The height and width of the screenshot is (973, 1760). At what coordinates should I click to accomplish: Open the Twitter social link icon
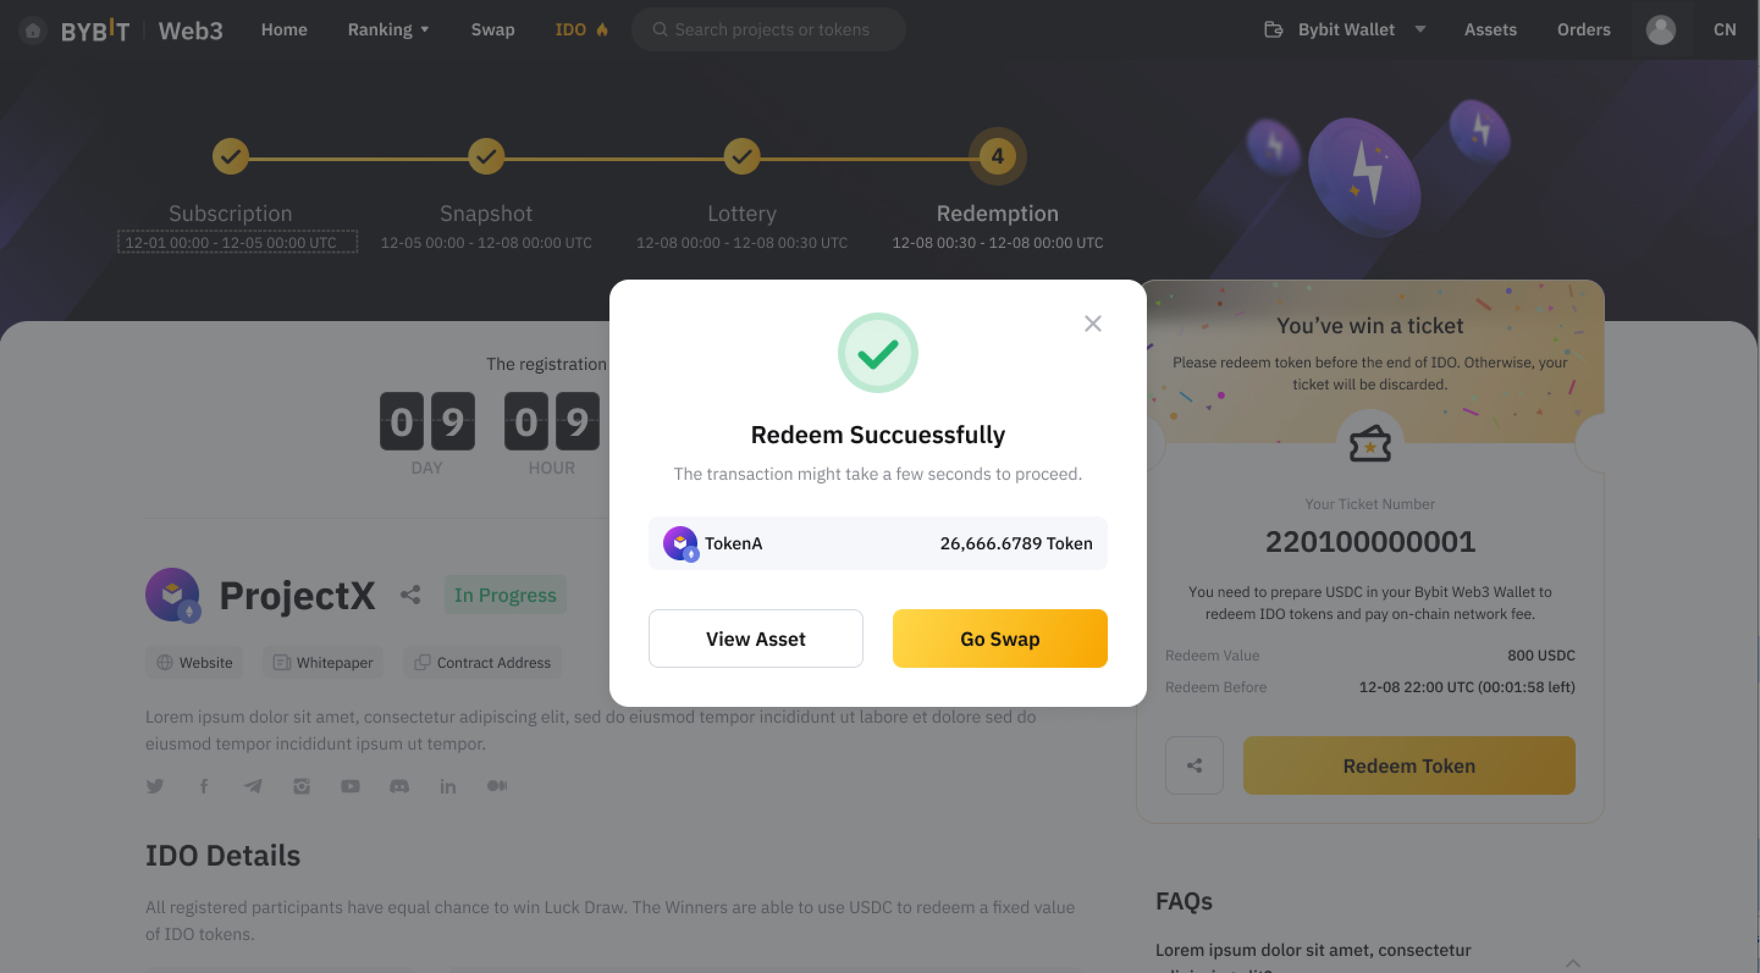(x=155, y=786)
